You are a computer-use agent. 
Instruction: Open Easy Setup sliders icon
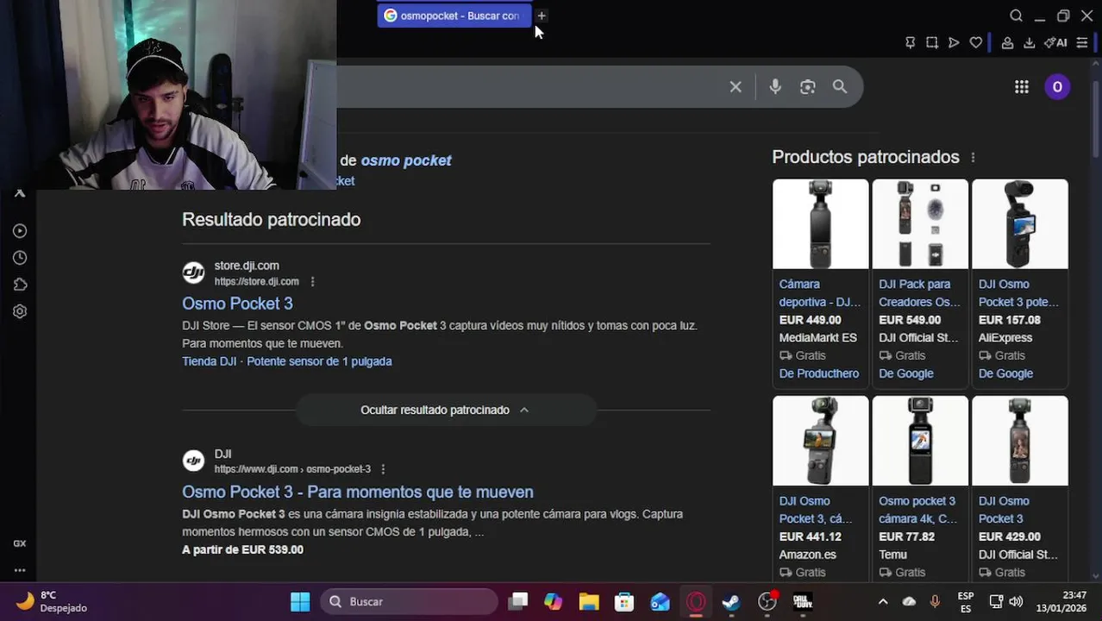[1082, 42]
